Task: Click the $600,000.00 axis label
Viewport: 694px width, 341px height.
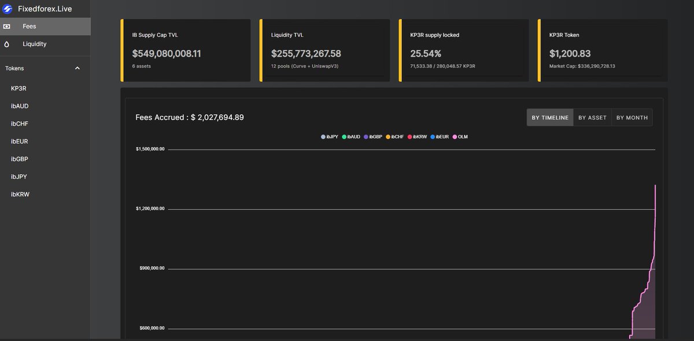Action: tap(152, 328)
